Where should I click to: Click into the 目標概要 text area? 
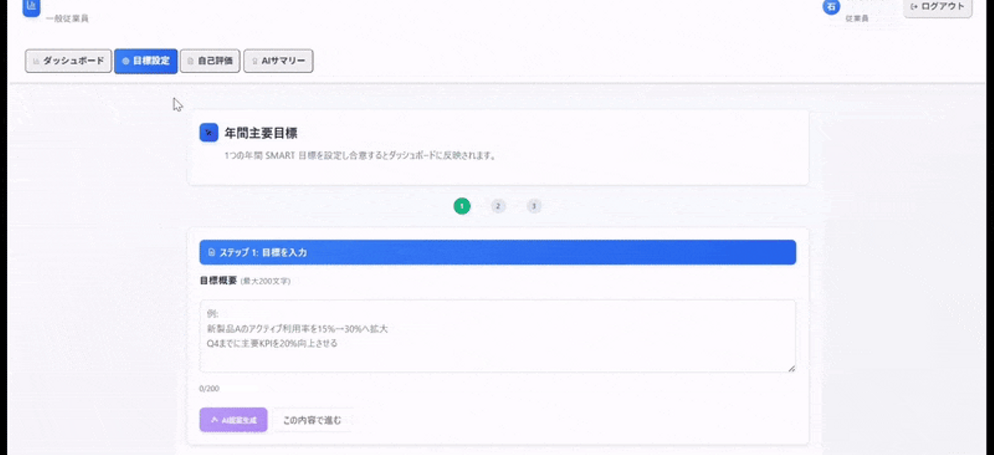click(498, 336)
